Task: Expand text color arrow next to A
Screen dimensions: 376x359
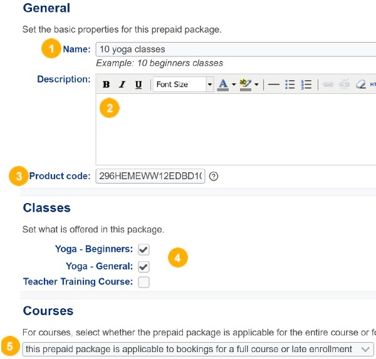Action: click(234, 85)
